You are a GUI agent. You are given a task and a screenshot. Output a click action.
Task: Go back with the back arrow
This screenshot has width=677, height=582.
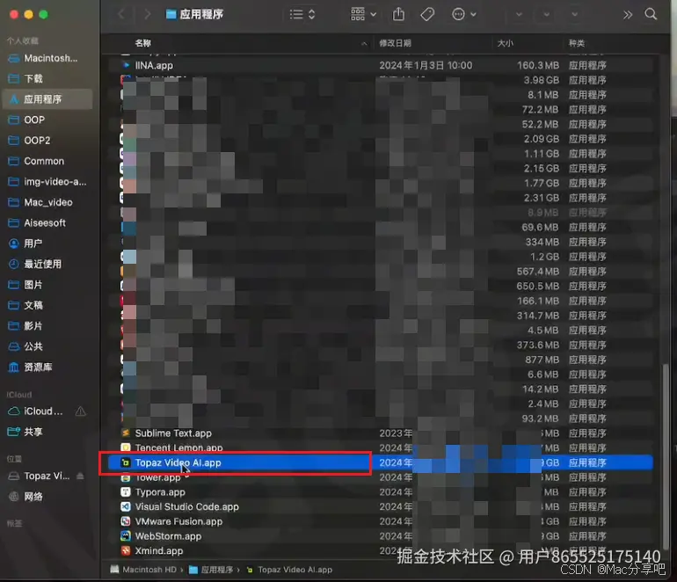[x=121, y=14]
